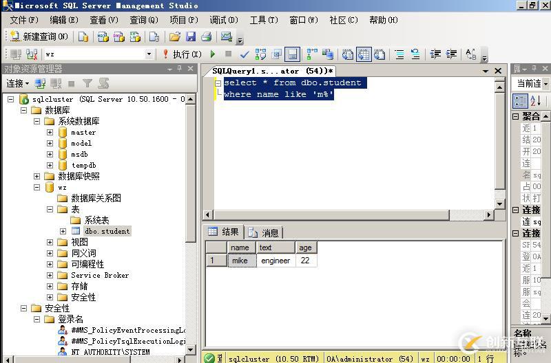
Task: Toggle results to text icon
Action: pyautogui.click(x=348, y=54)
